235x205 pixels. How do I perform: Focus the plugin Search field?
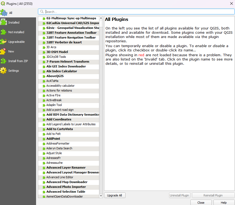tap(136, 12)
